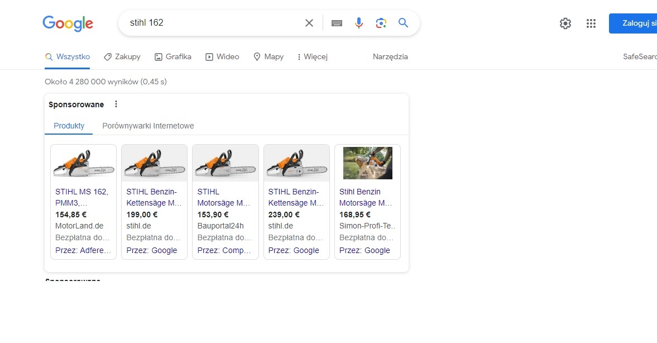Click Przez: Comp... link
The width and height of the screenshot is (657, 343).
(x=224, y=250)
